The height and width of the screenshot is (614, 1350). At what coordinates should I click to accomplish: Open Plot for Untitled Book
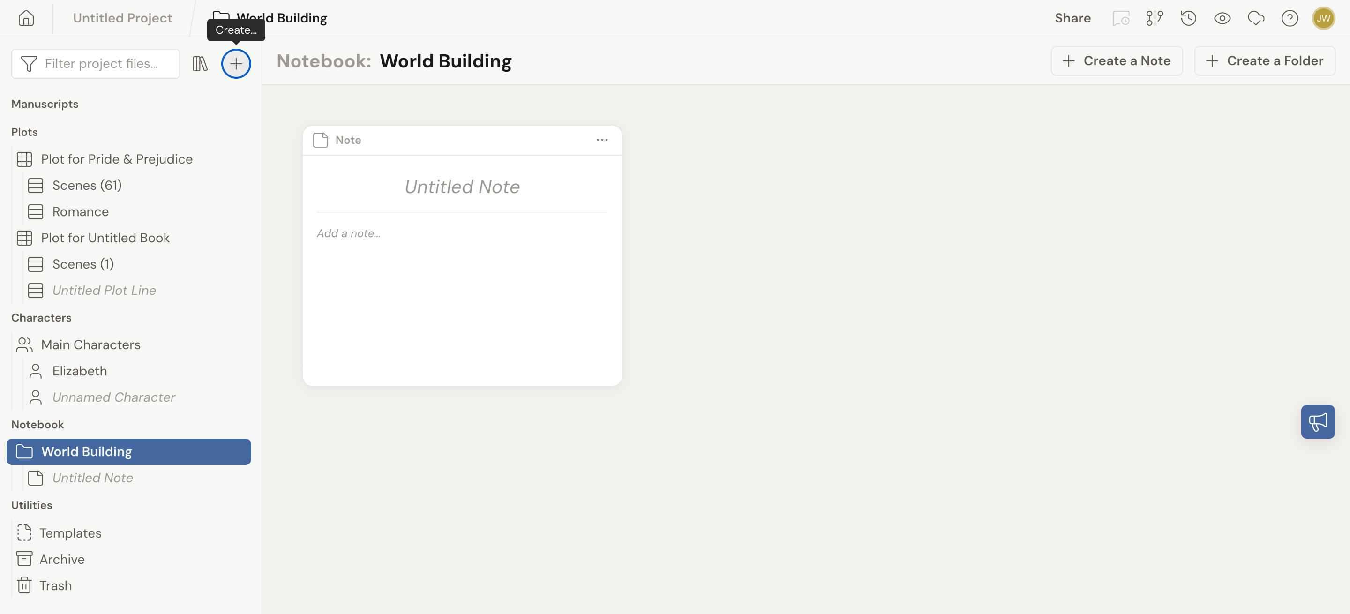tap(105, 238)
